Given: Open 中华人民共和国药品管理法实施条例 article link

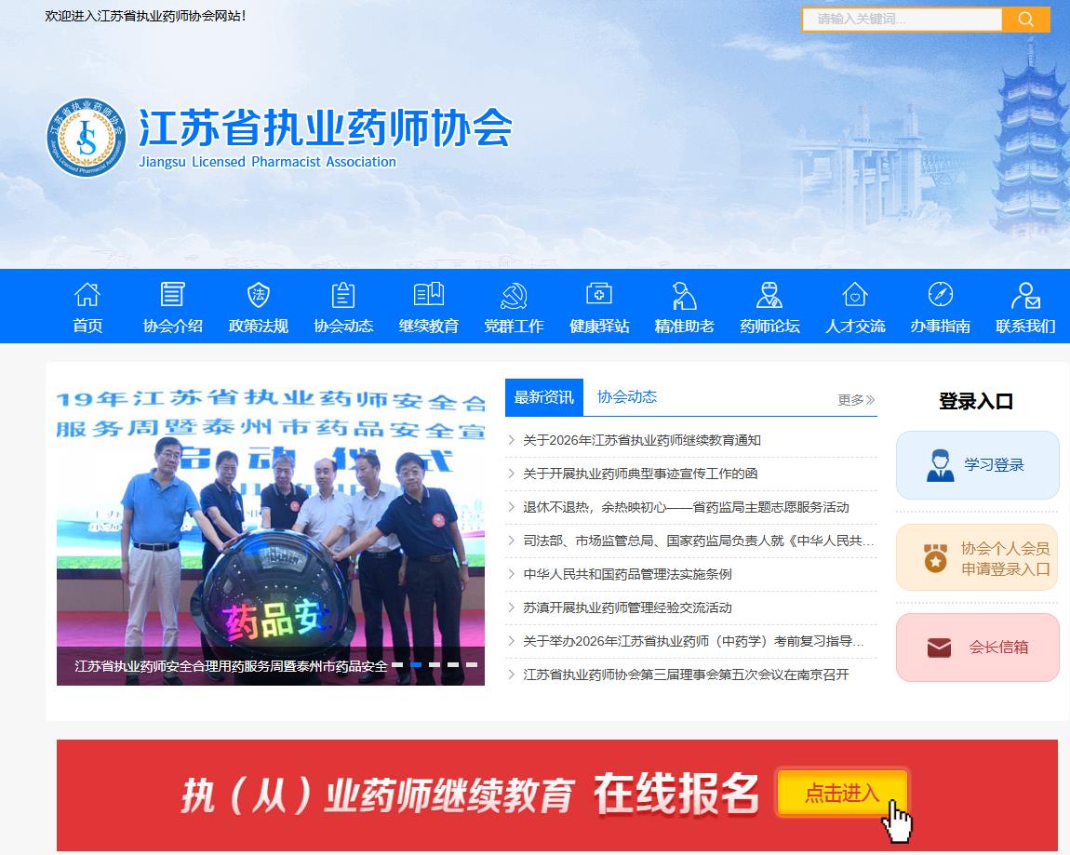Looking at the screenshot, I should 627,574.
